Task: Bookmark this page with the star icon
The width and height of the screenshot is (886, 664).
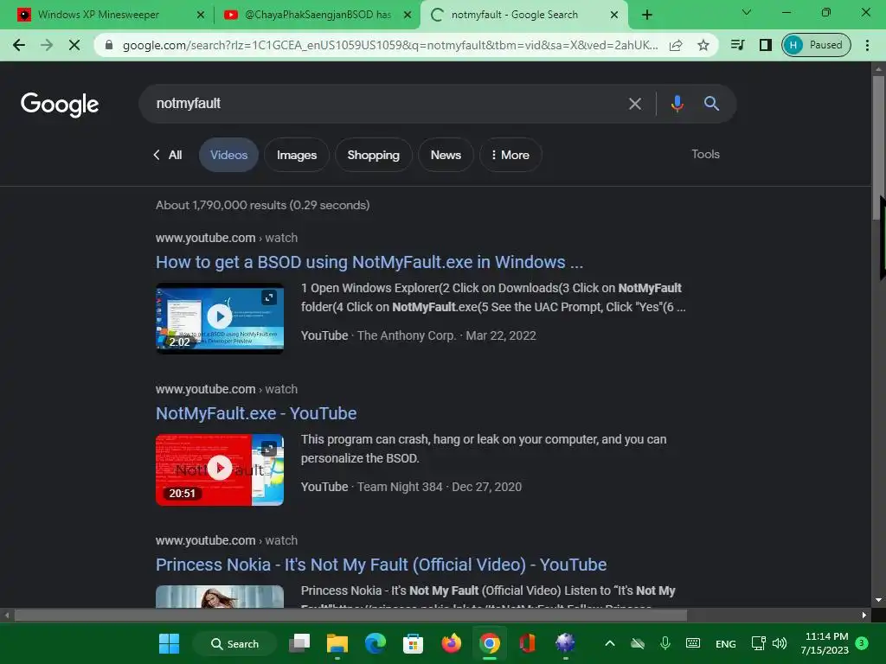Action: click(x=703, y=45)
